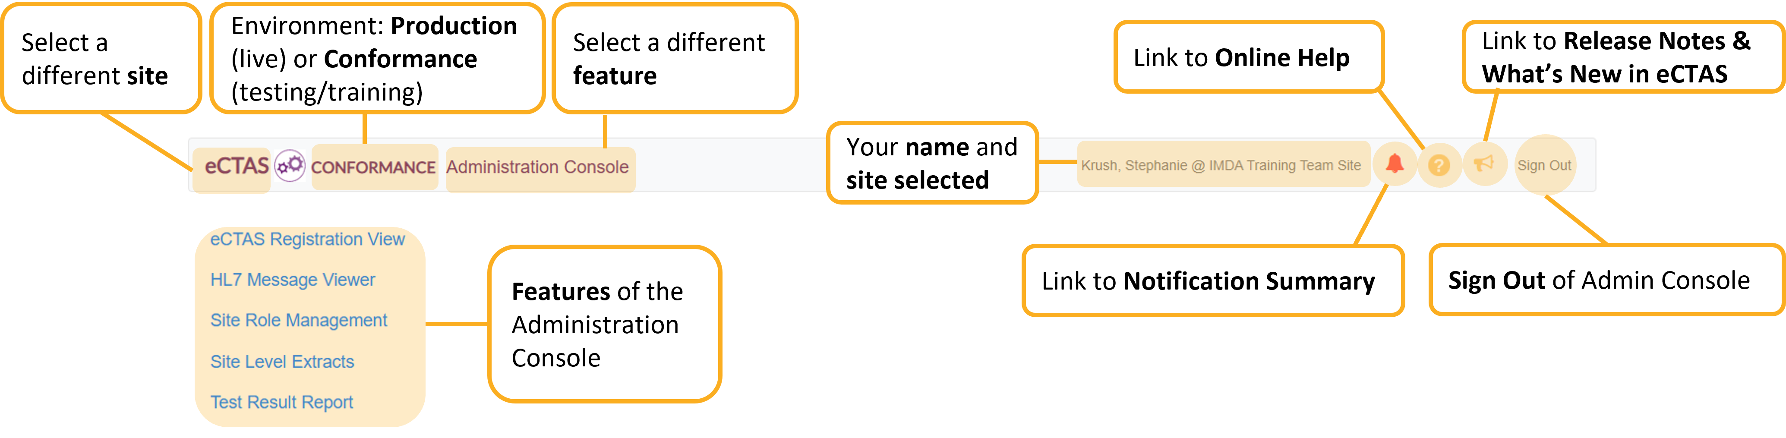Go to Site Role Management

pos(299,320)
